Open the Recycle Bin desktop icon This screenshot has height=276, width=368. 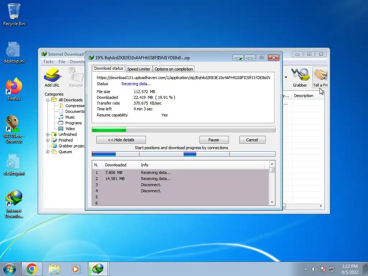pyautogui.click(x=14, y=14)
